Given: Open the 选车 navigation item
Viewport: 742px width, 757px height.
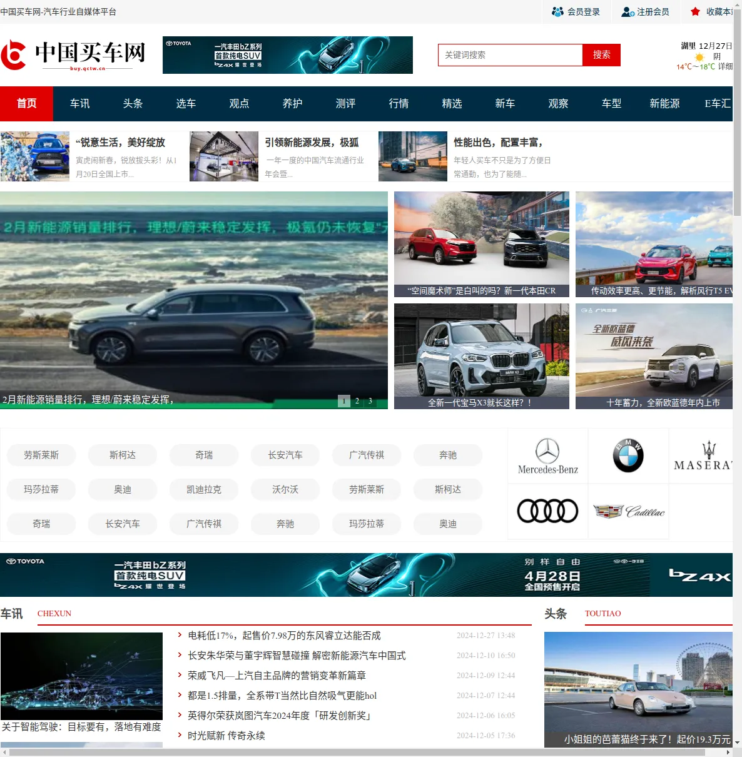Looking at the screenshot, I should tap(186, 104).
